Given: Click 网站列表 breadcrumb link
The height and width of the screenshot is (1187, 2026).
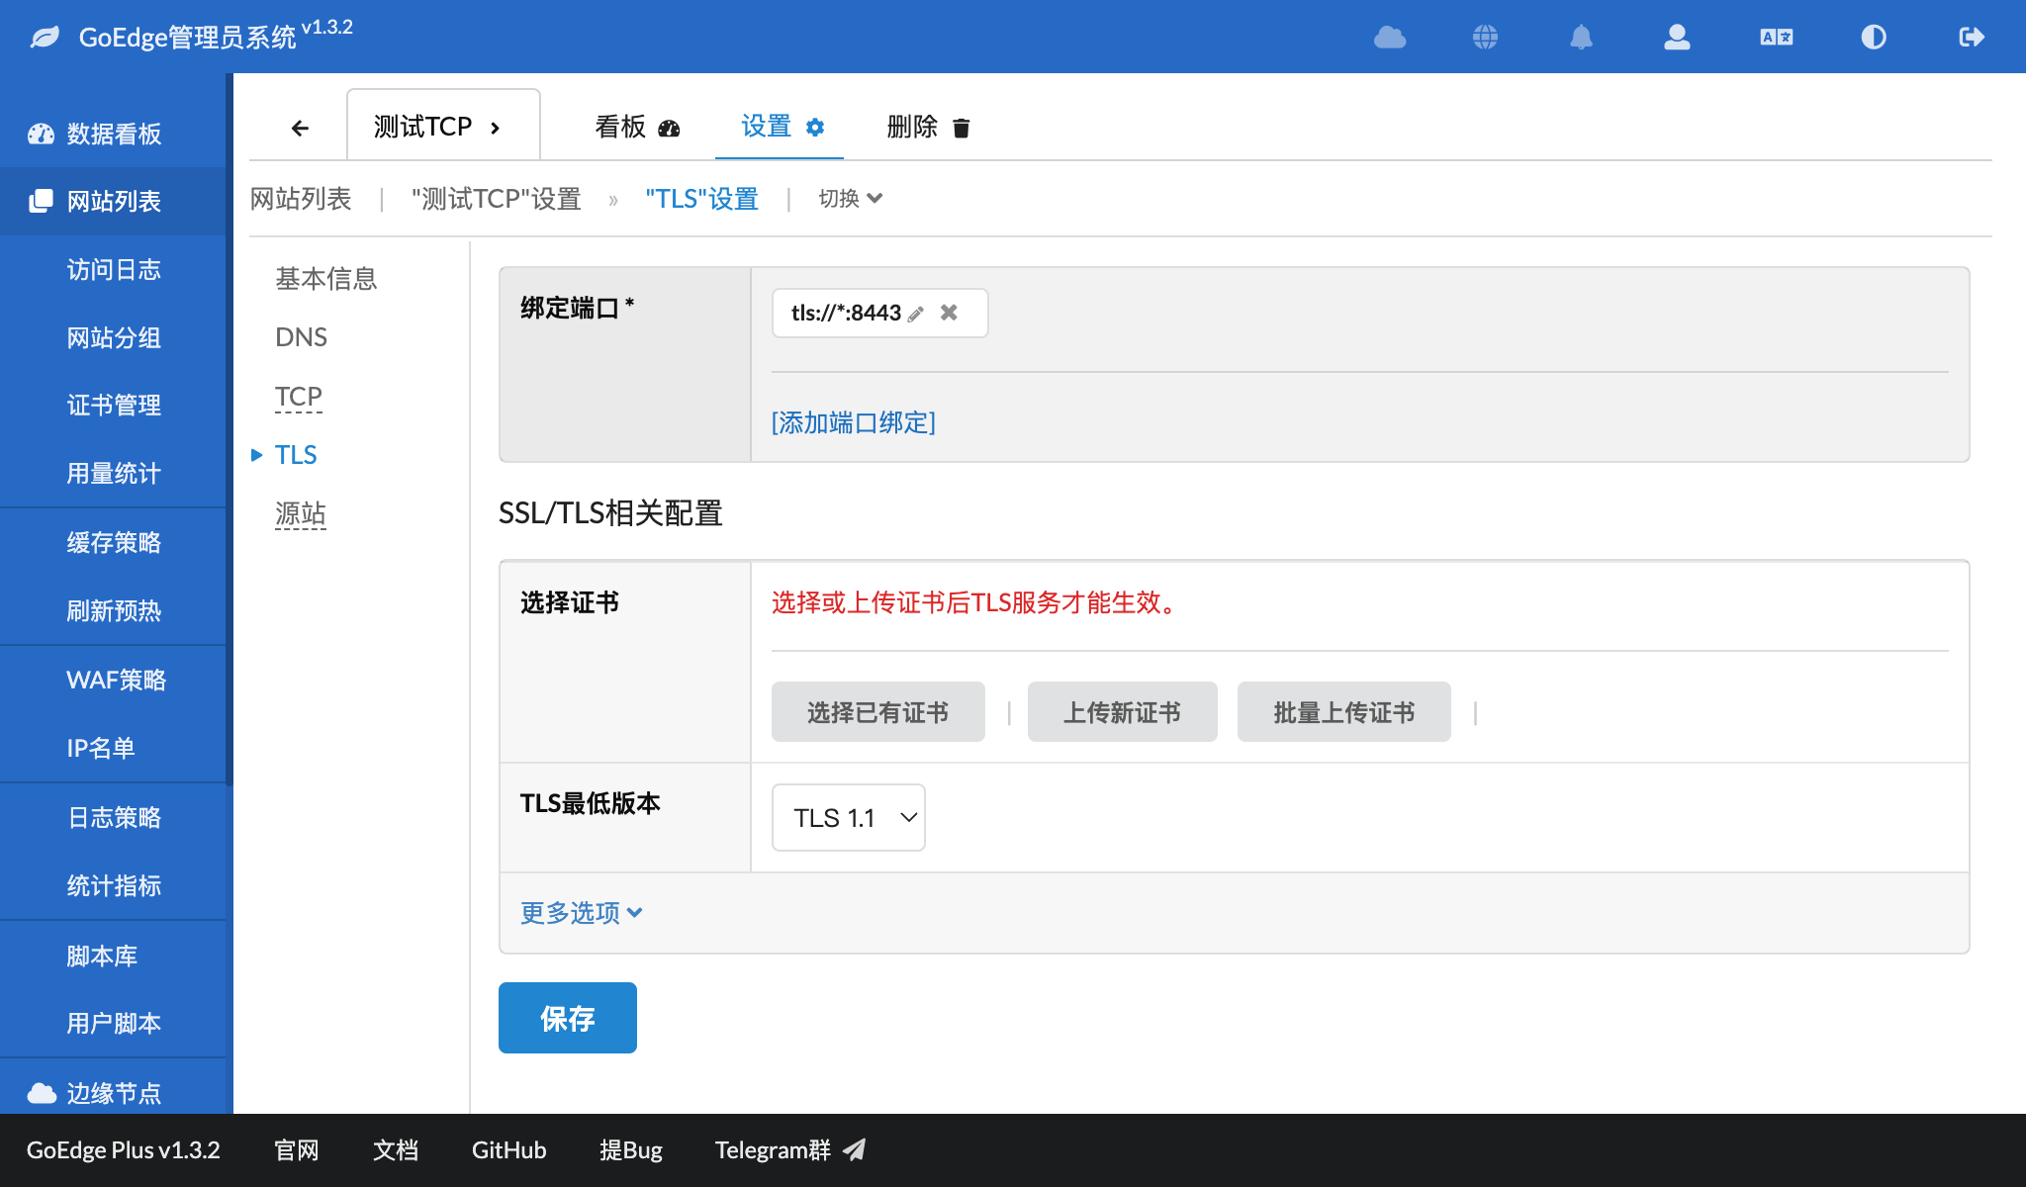Looking at the screenshot, I should coord(301,199).
